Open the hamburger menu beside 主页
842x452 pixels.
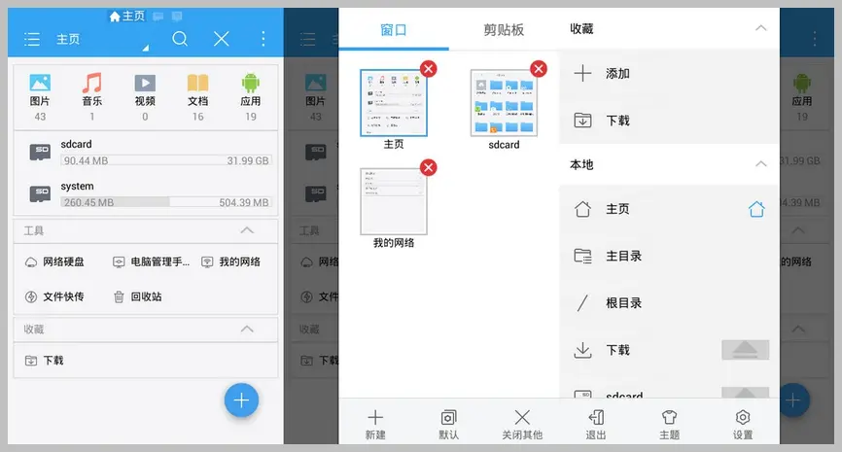tap(32, 39)
